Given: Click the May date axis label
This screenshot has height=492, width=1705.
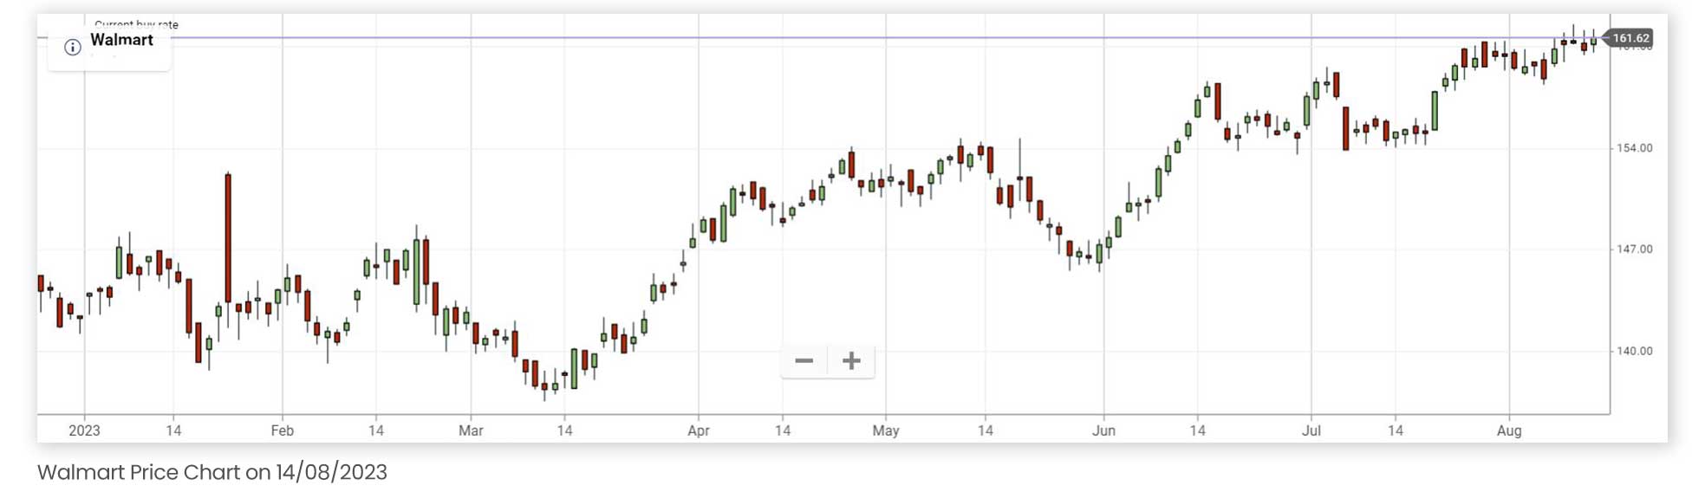Looking at the screenshot, I should click(886, 430).
